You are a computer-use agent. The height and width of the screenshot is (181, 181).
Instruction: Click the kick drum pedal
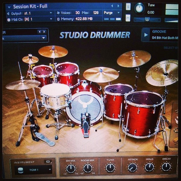click(x=85, y=125)
